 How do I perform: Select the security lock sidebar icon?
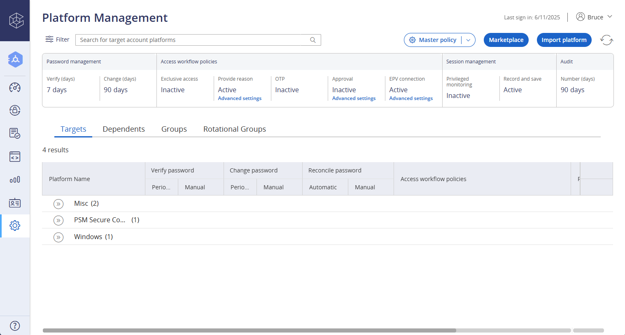pos(15,110)
